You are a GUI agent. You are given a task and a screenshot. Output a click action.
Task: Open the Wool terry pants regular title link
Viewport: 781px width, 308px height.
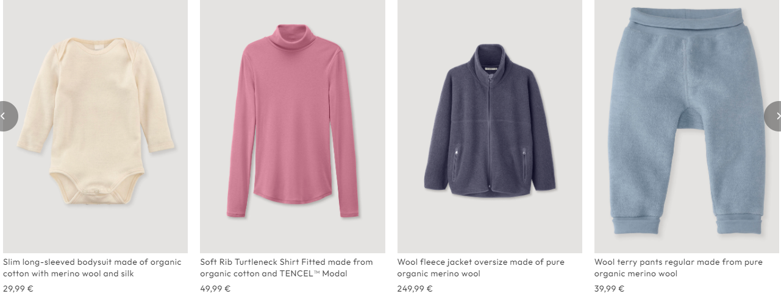click(x=679, y=268)
